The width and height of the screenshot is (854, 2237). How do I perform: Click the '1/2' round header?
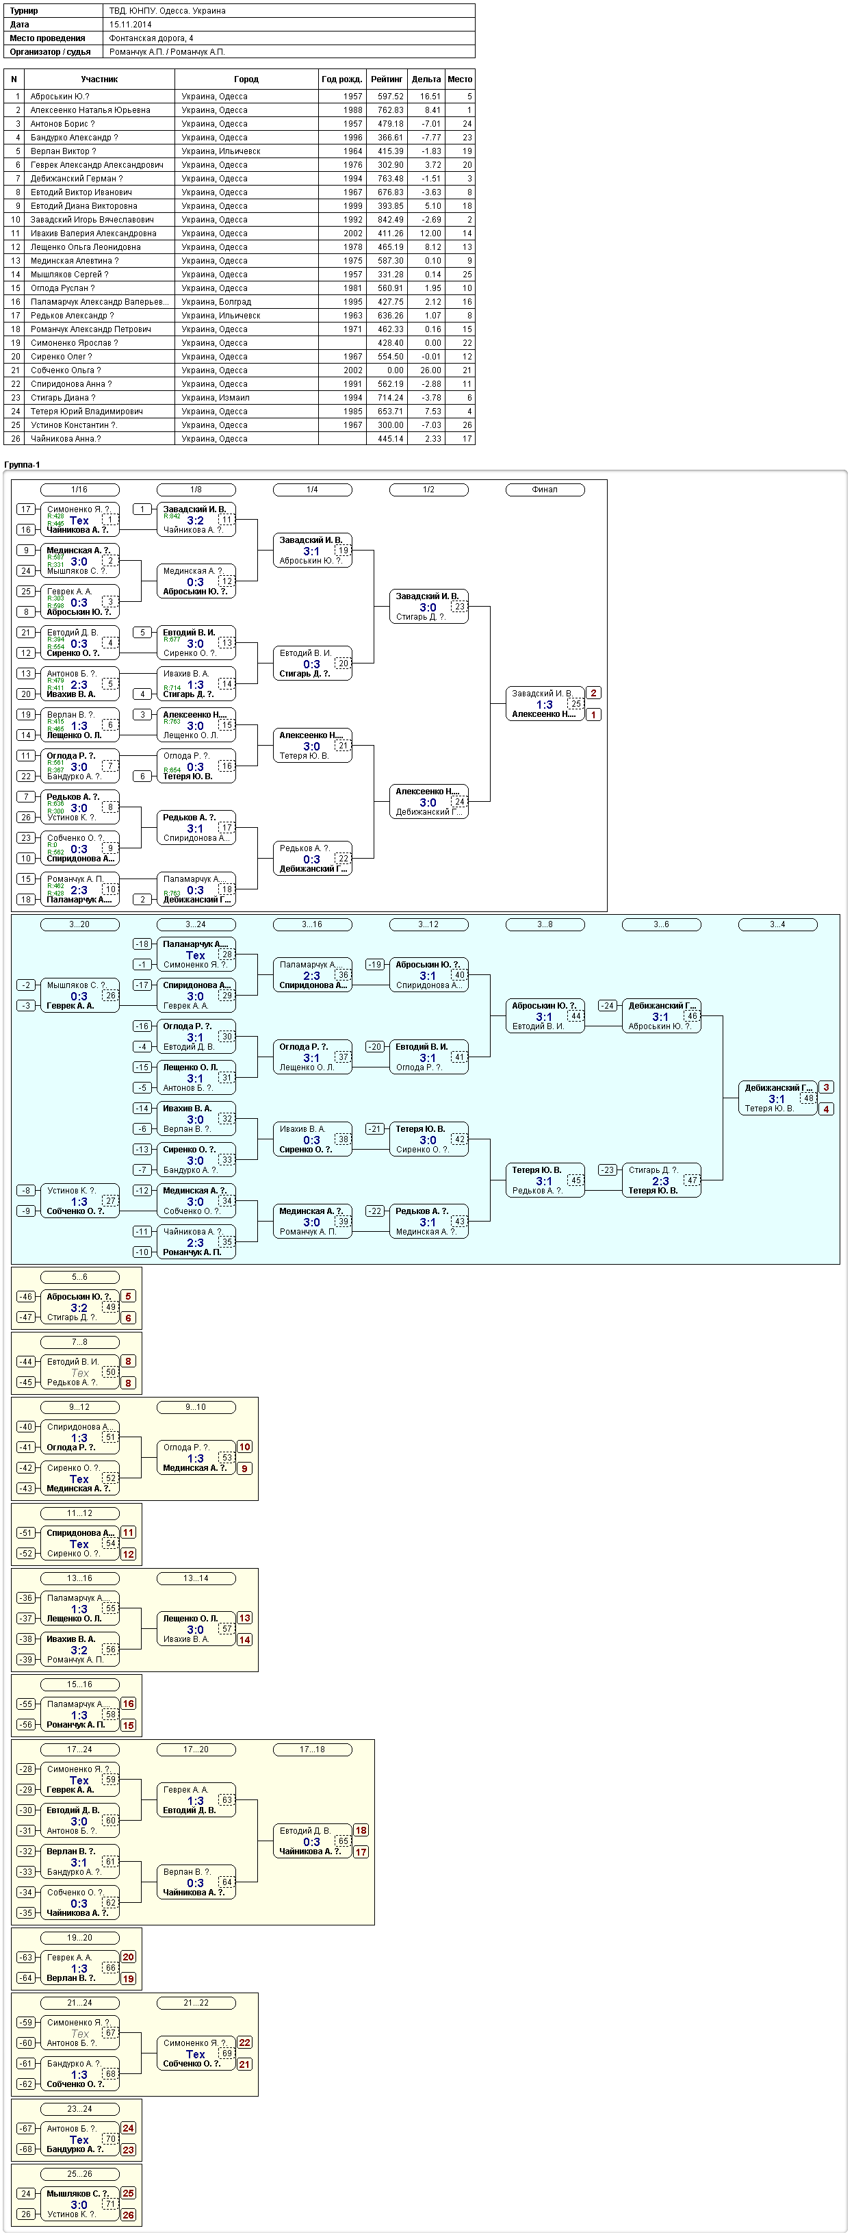[429, 490]
